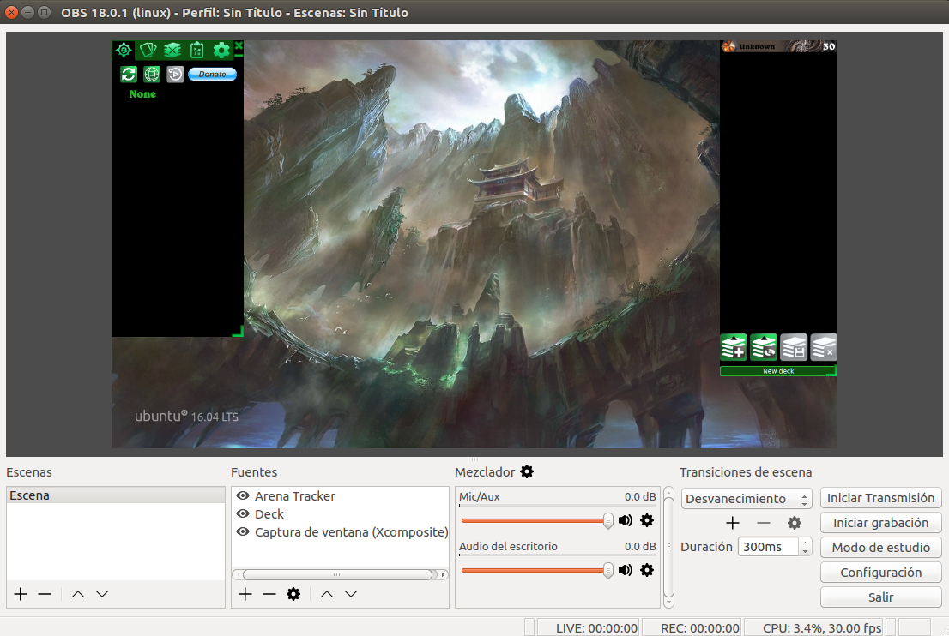Move the source up in Fuentes

coord(327,594)
